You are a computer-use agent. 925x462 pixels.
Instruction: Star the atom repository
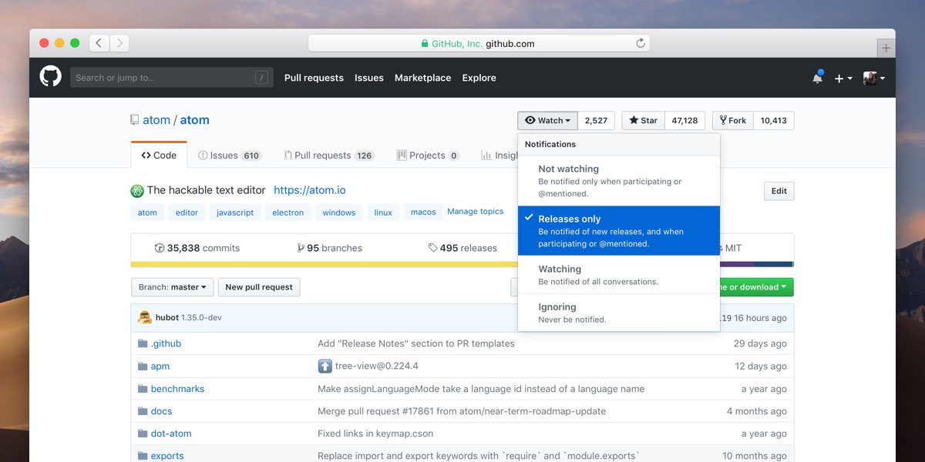(x=644, y=120)
